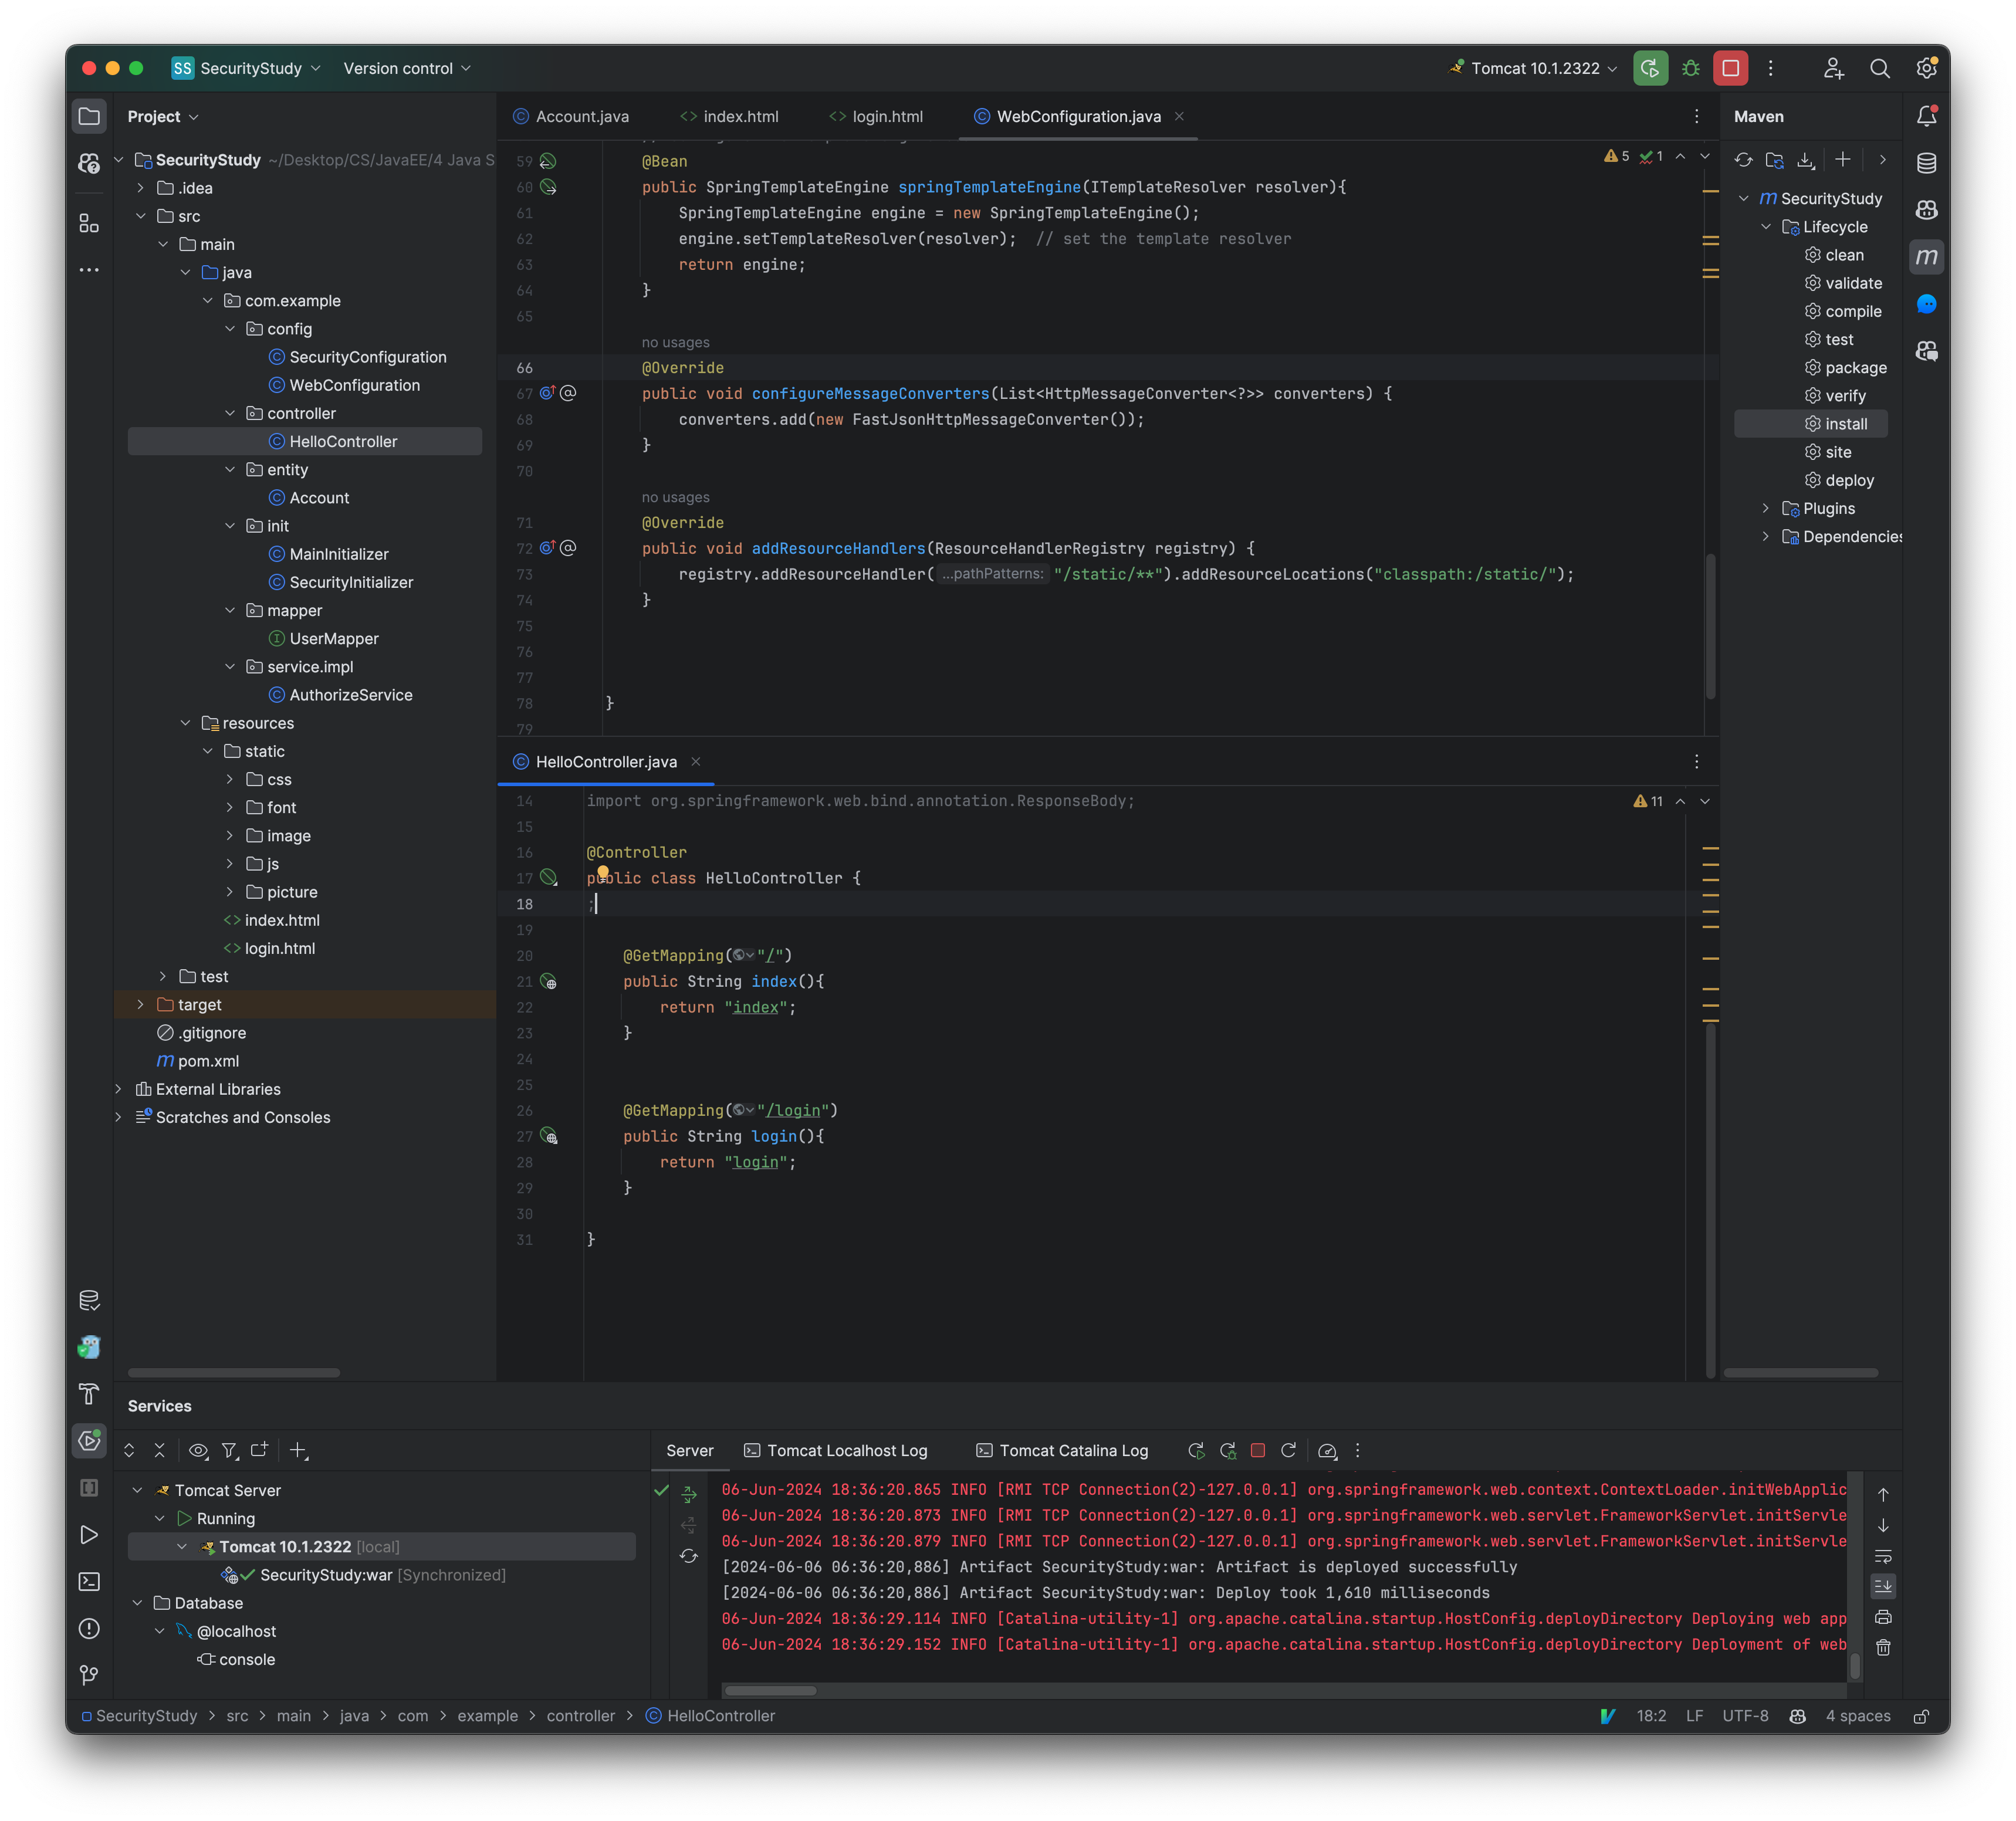Stop the running Tomcat with the red square icon
Viewport: 2016px width, 1821px height.
[x=1731, y=68]
